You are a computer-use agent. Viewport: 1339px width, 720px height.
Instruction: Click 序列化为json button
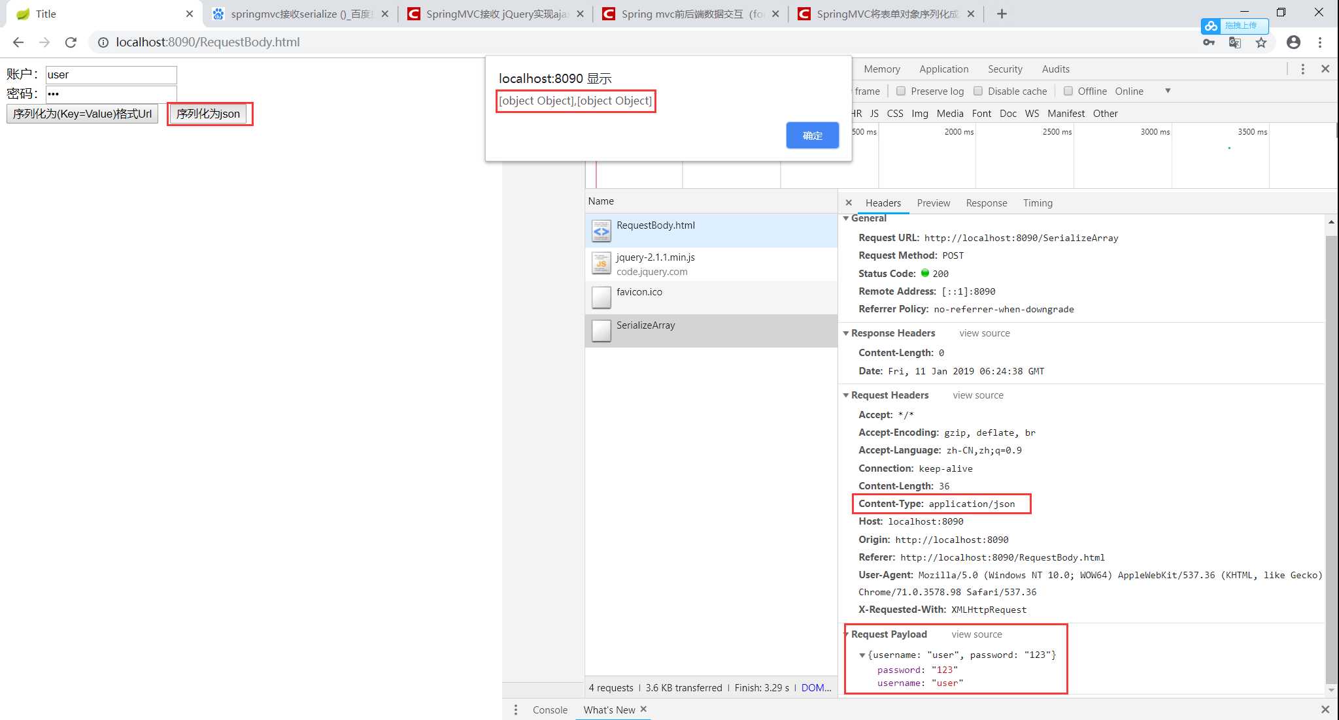pos(208,114)
